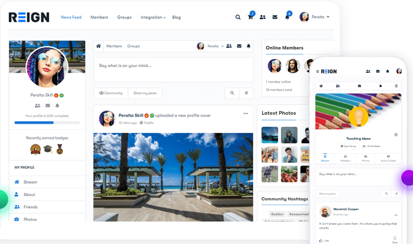Open Groups in top navigation
This screenshot has width=413, height=244.
pyautogui.click(x=124, y=17)
